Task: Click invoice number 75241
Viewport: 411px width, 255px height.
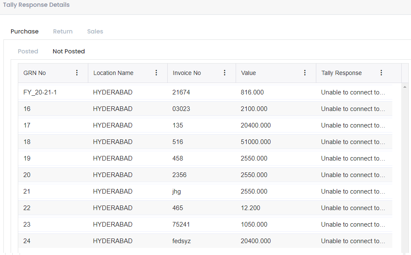Action: (x=181, y=224)
